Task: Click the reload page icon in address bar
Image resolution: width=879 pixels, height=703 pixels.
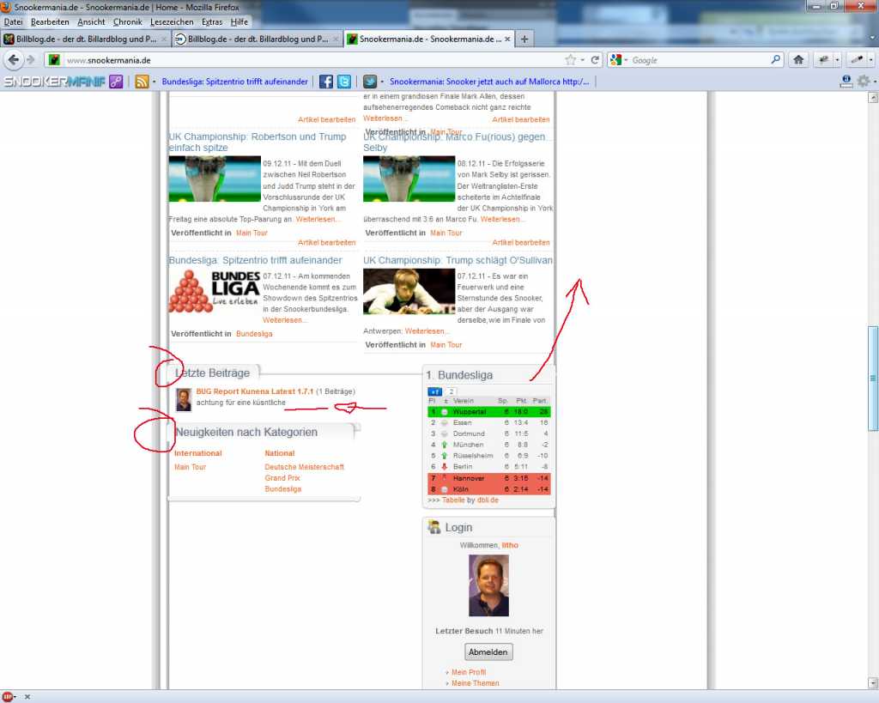Action: click(x=594, y=60)
